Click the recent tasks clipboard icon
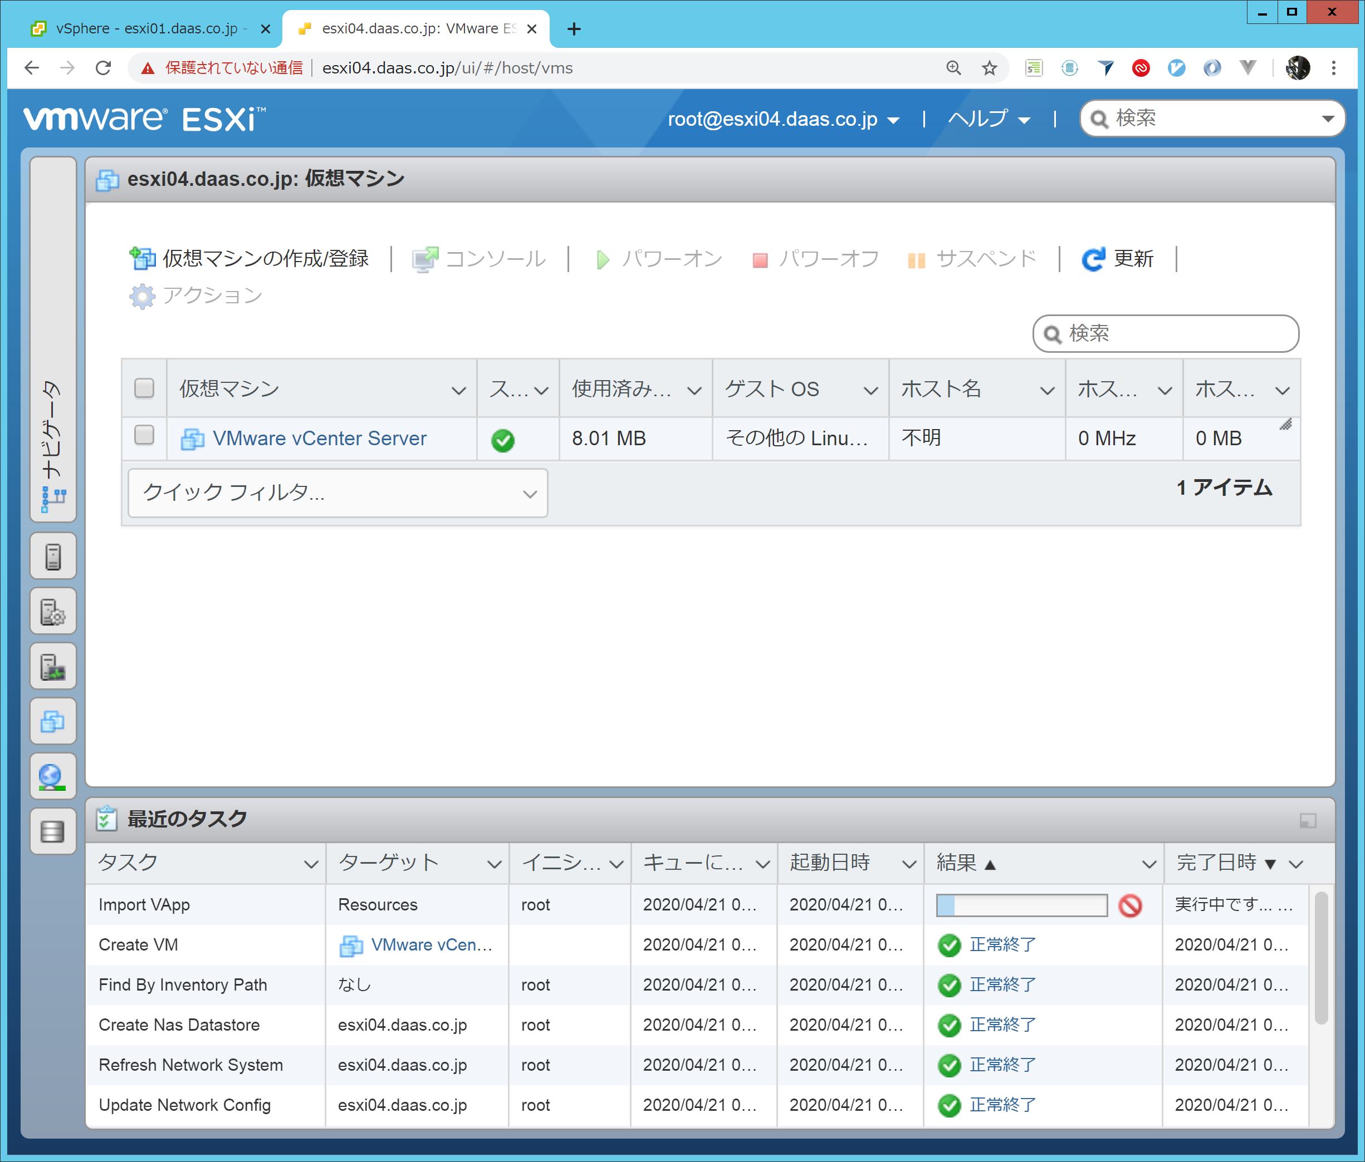1365x1162 pixels. pos(107,819)
